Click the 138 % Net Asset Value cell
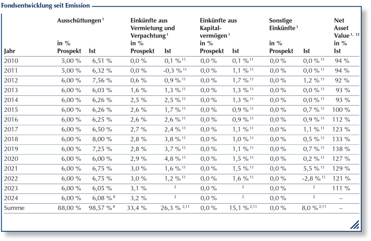This screenshot has width=371, height=241. pyautogui.click(x=341, y=149)
